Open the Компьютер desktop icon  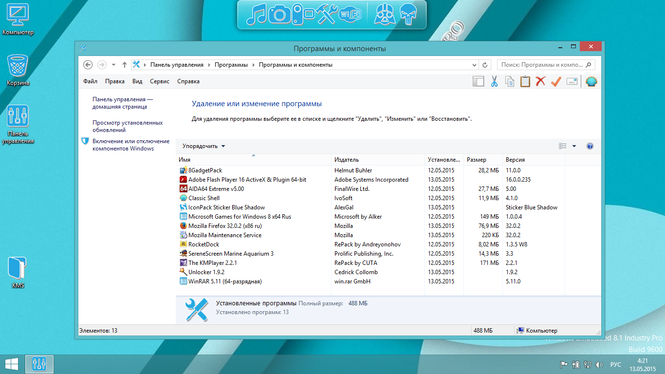coord(18,20)
